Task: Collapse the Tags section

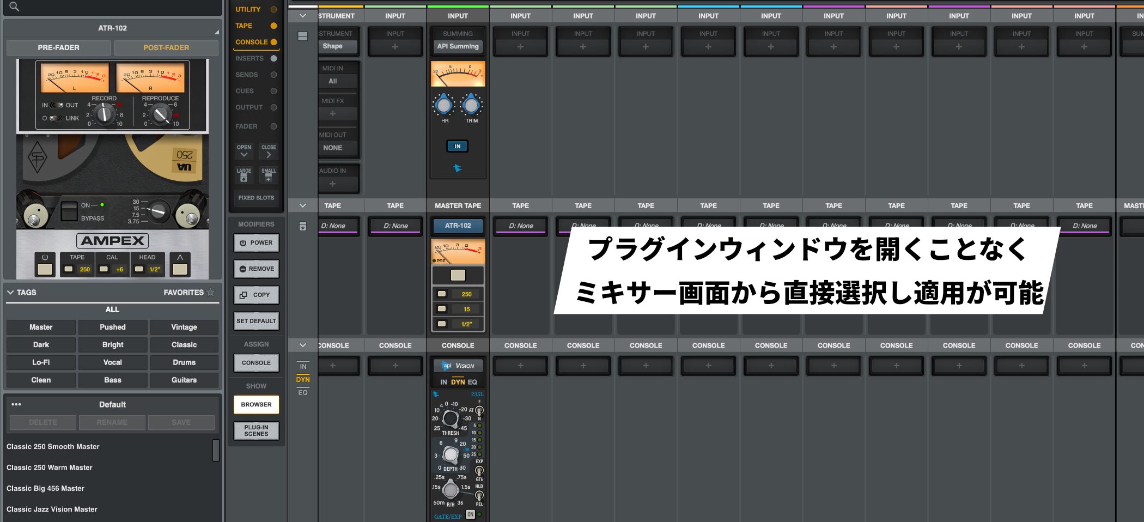Action: point(10,292)
